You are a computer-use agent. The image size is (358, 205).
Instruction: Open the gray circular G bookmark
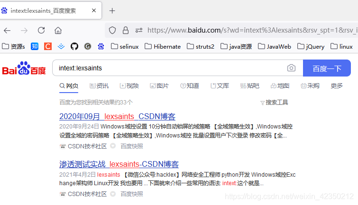pos(88,46)
